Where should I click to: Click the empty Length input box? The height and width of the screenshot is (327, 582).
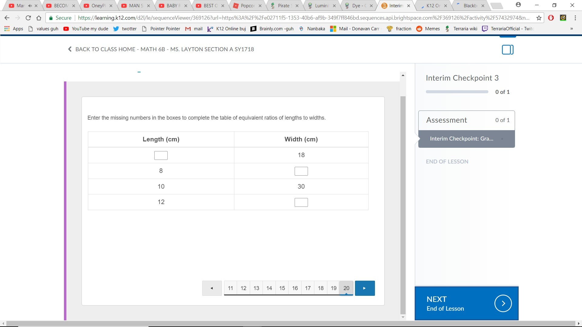(x=161, y=155)
